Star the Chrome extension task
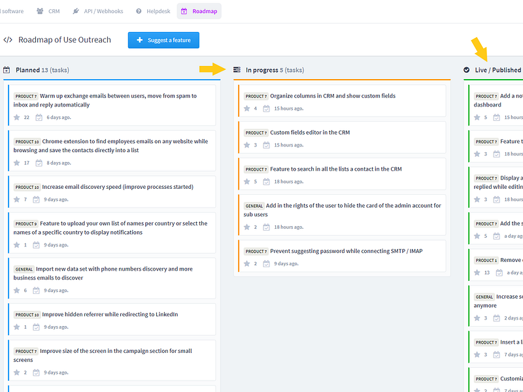The height and width of the screenshot is (392, 523). coord(17,163)
